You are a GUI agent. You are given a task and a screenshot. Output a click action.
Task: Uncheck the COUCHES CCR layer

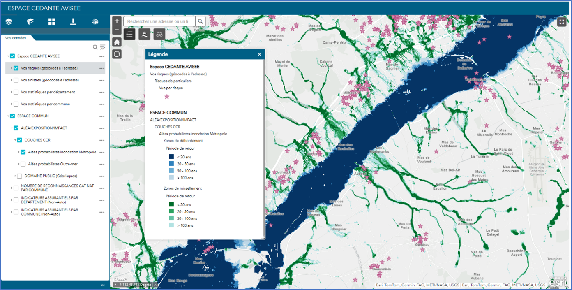20,140
